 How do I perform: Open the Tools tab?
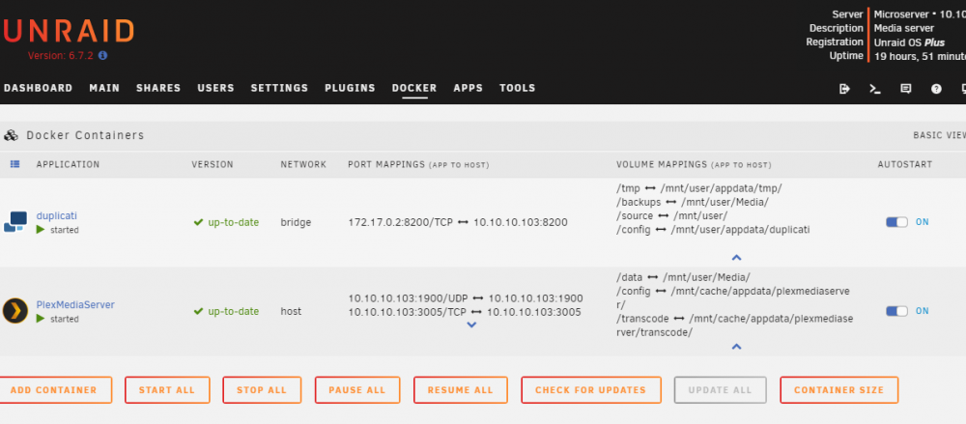(518, 88)
